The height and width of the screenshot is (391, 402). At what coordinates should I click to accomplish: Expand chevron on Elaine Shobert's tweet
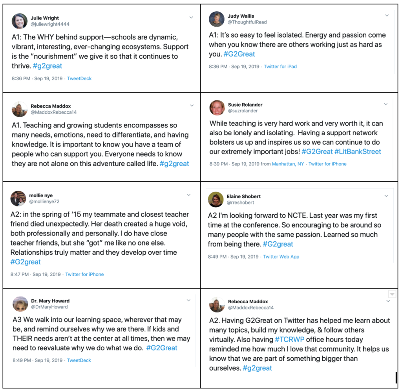coord(386,196)
